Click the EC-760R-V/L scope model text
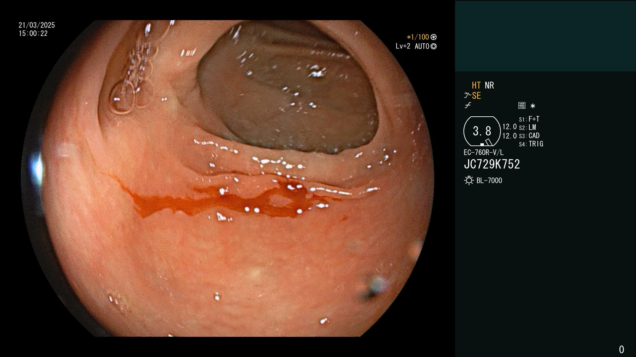The image size is (636, 357). tap(484, 152)
